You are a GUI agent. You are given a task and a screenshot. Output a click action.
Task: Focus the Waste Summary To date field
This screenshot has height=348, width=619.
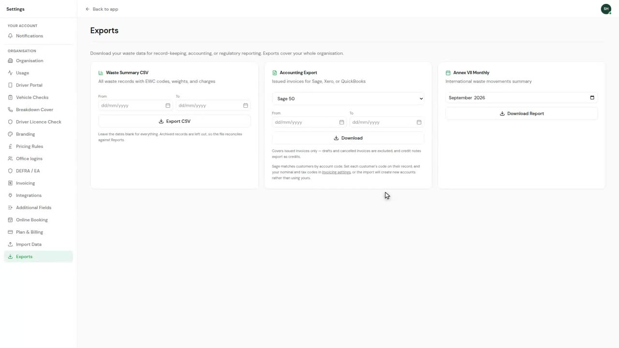(213, 105)
